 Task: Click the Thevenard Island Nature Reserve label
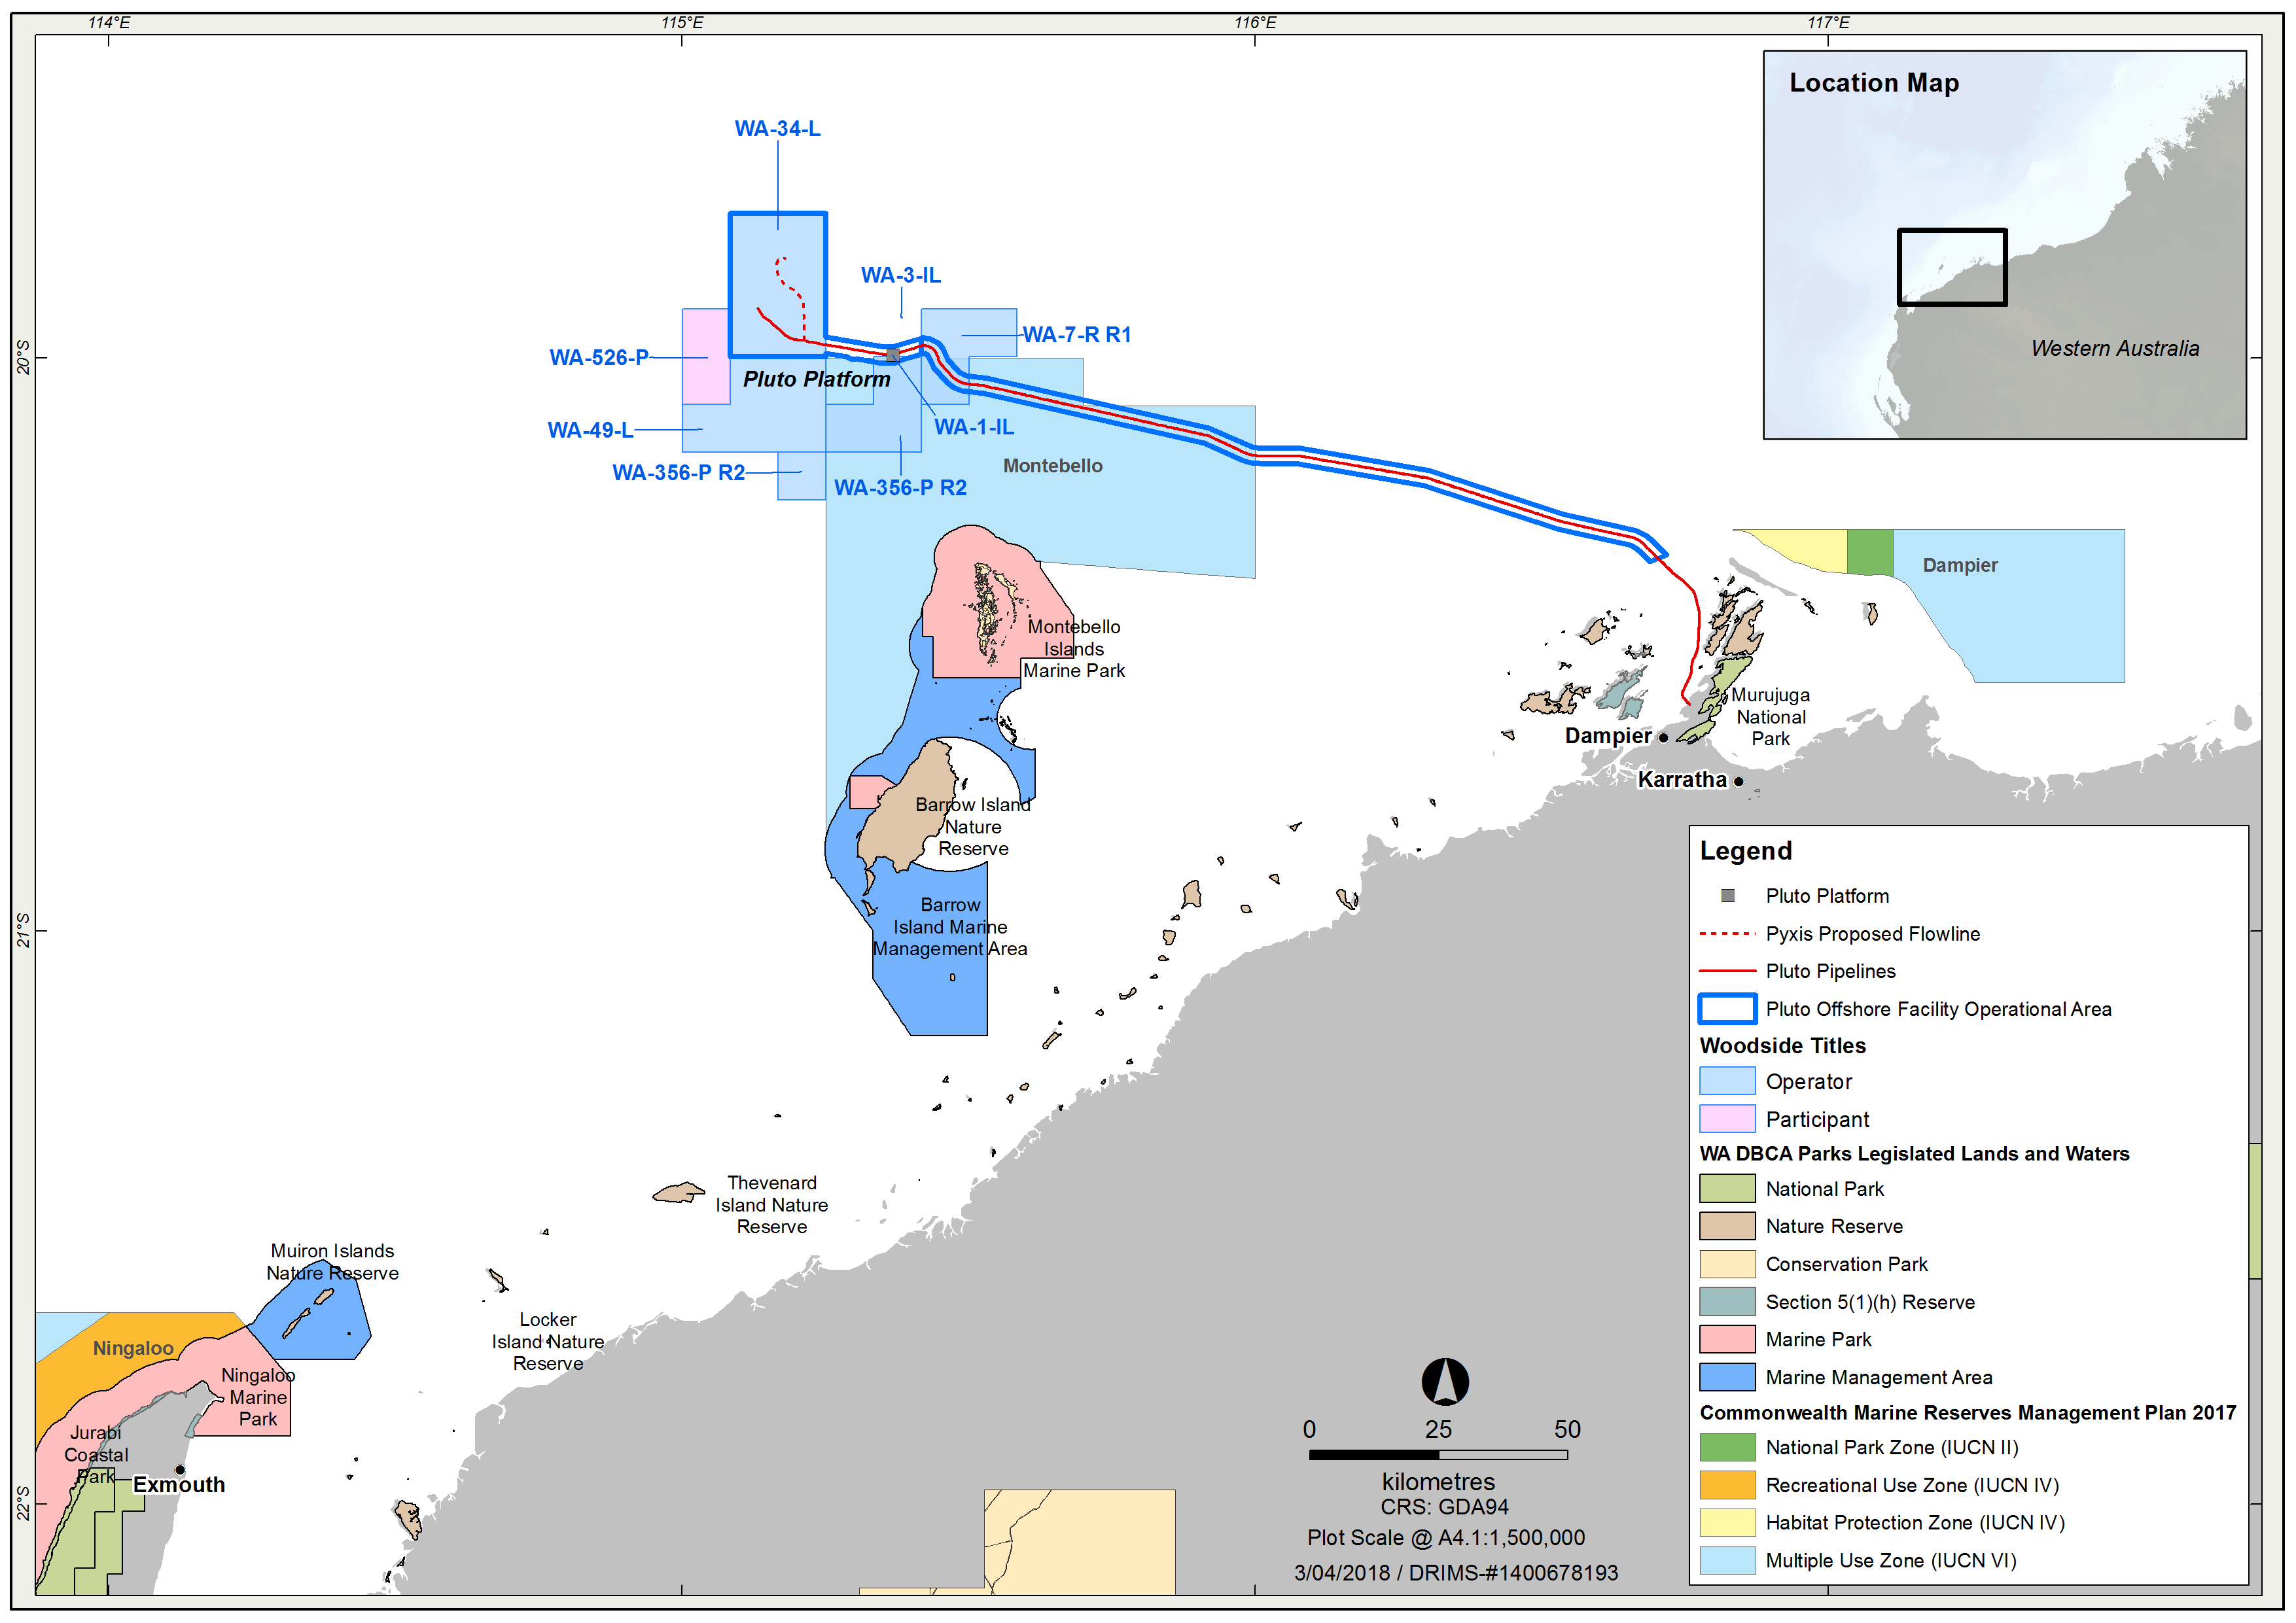[x=771, y=1205]
